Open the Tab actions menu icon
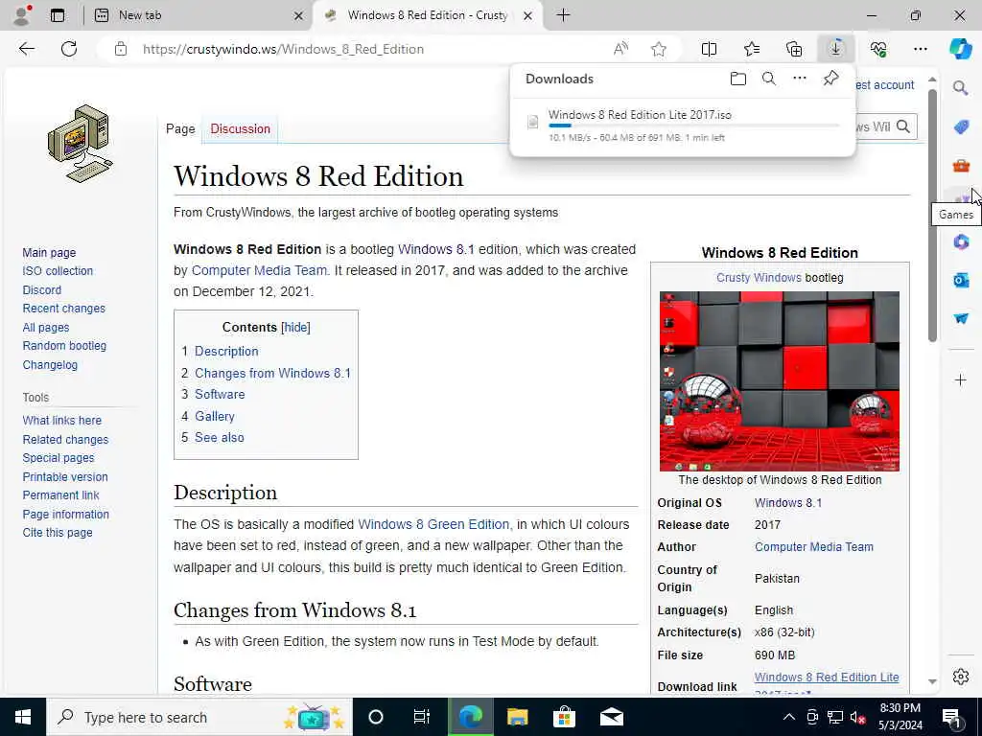This screenshot has height=736, width=982. (58, 15)
